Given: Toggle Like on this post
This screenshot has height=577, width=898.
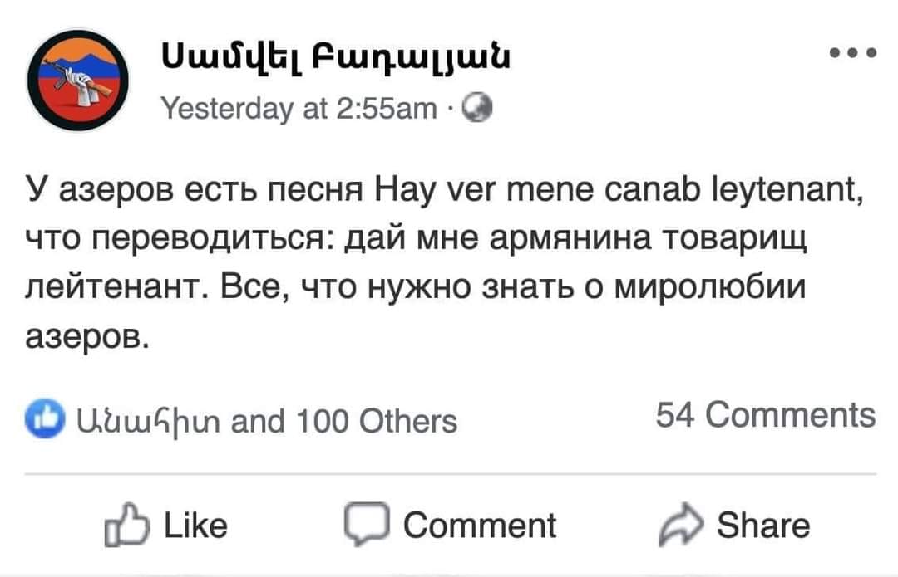Looking at the screenshot, I should [x=166, y=525].
